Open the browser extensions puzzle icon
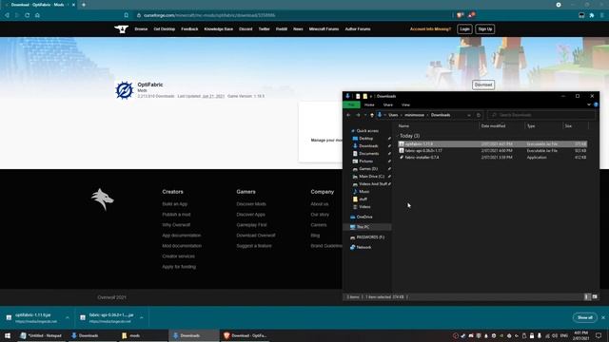This screenshot has width=609, height=342. coord(592,15)
